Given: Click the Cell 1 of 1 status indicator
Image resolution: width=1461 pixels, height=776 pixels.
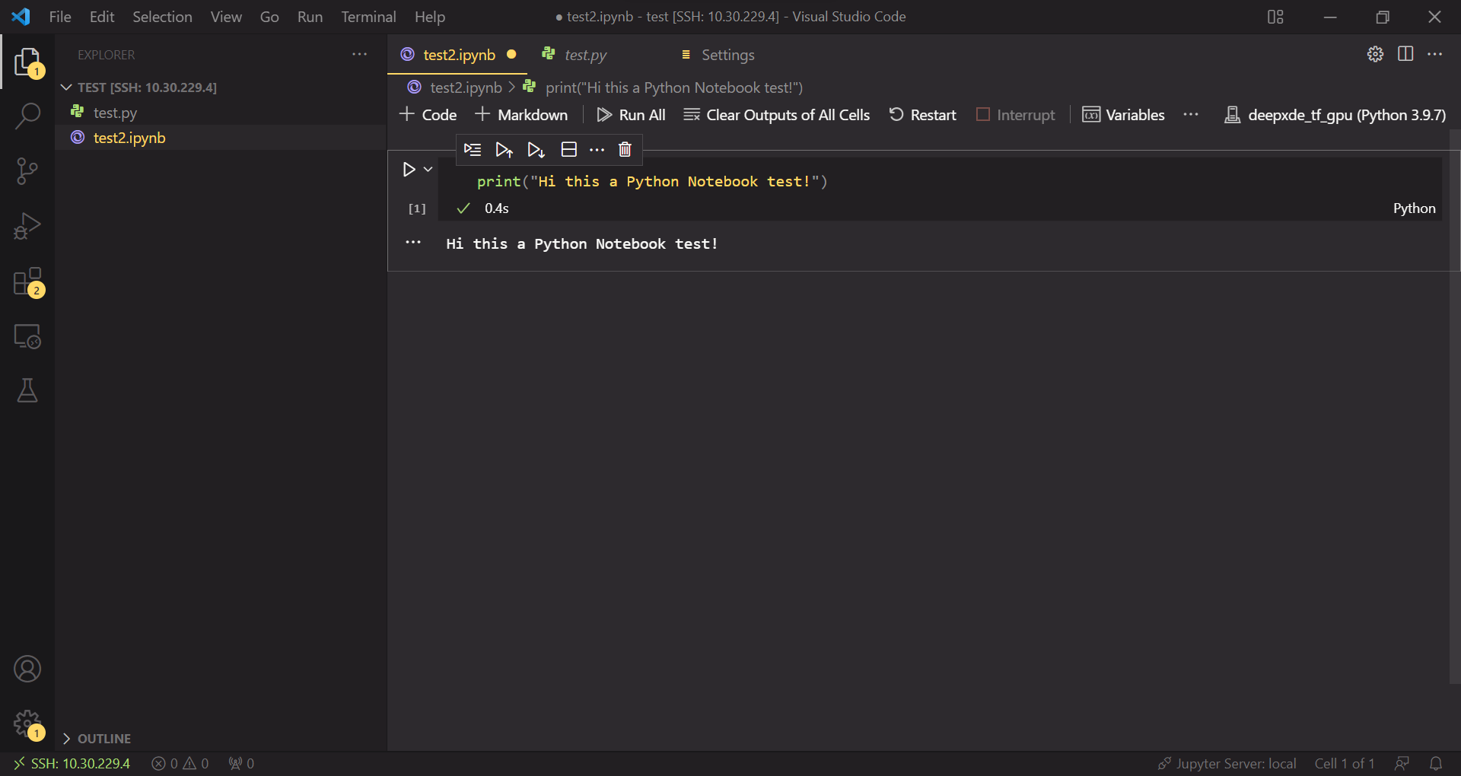Looking at the screenshot, I should click(1344, 763).
